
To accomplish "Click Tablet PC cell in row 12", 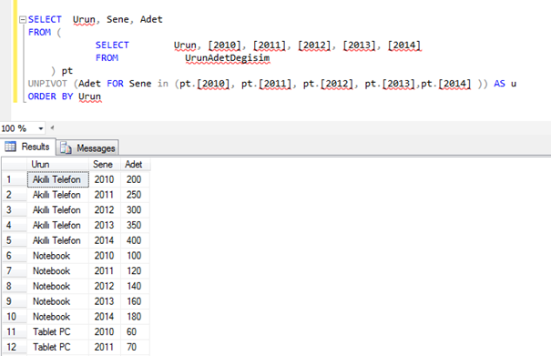I will pyautogui.click(x=58, y=347).
